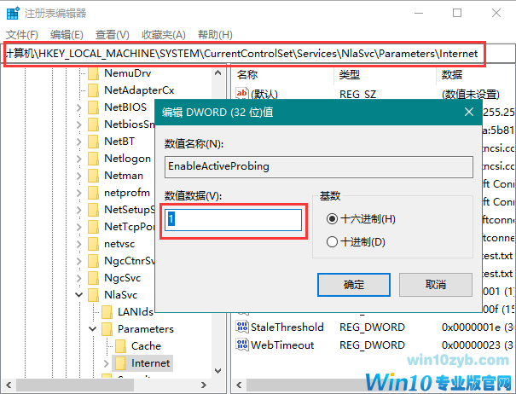This screenshot has width=516, height=394.
Task: Close the 编辑 DWORD dialog
Action: [x=469, y=113]
